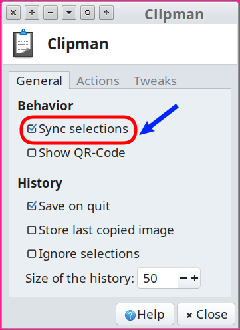The image size is (240, 330).
Task: Increase history size with the plus button
Action: pyautogui.click(x=195, y=278)
